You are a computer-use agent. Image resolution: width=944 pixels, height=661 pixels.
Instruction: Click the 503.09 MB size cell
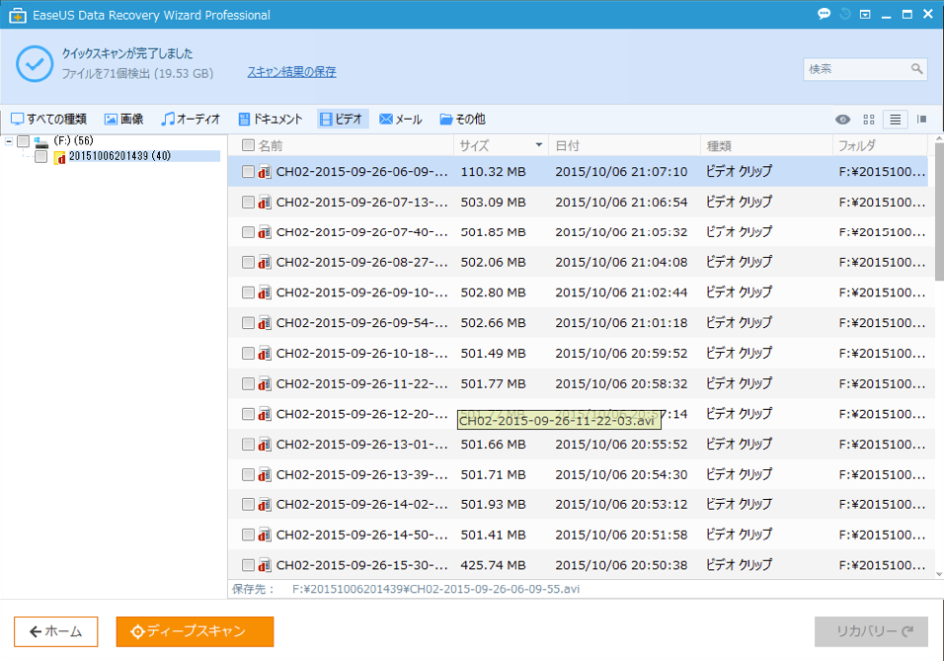click(x=493, y=202)
